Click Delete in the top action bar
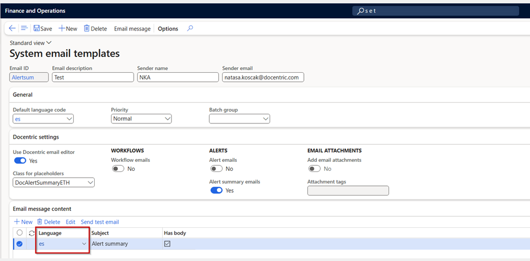The width and height of the screenshot is (530, 261). [x=95, y=29]
